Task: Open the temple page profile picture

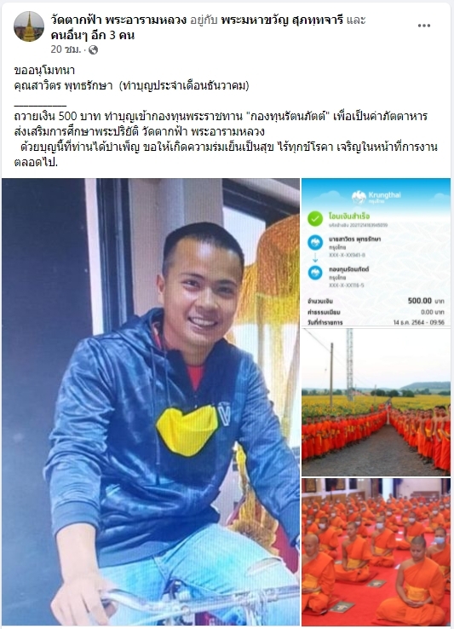Action: coord(29,26)
